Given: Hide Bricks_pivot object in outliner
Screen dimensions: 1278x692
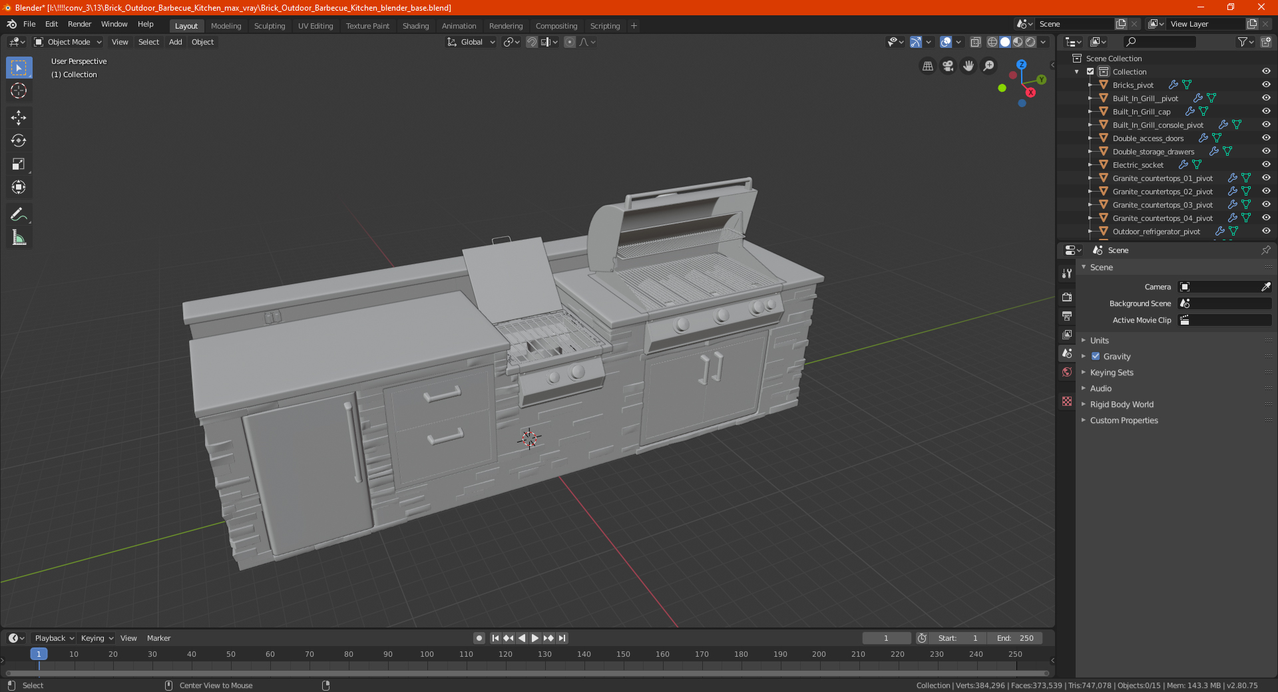Looking at the screenshot, I should point(1266,85).
